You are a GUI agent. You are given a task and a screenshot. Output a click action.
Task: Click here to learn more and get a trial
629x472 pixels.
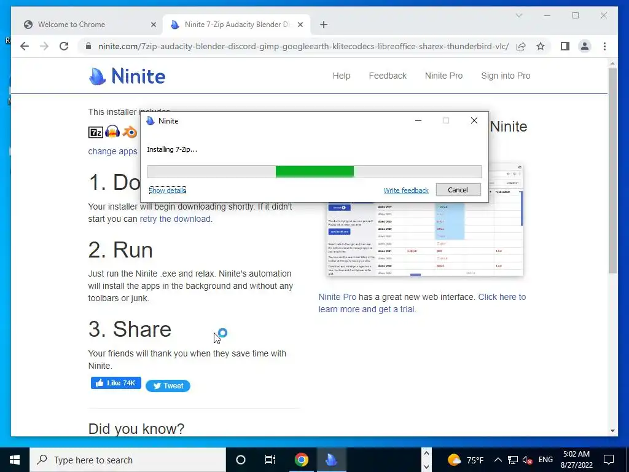422,303
